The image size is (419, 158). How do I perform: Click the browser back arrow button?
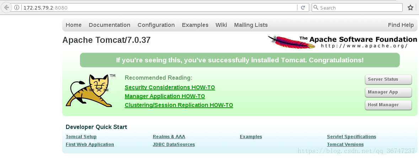[6, 7]
